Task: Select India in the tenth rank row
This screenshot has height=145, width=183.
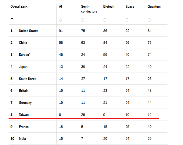Action: (23, 139)
